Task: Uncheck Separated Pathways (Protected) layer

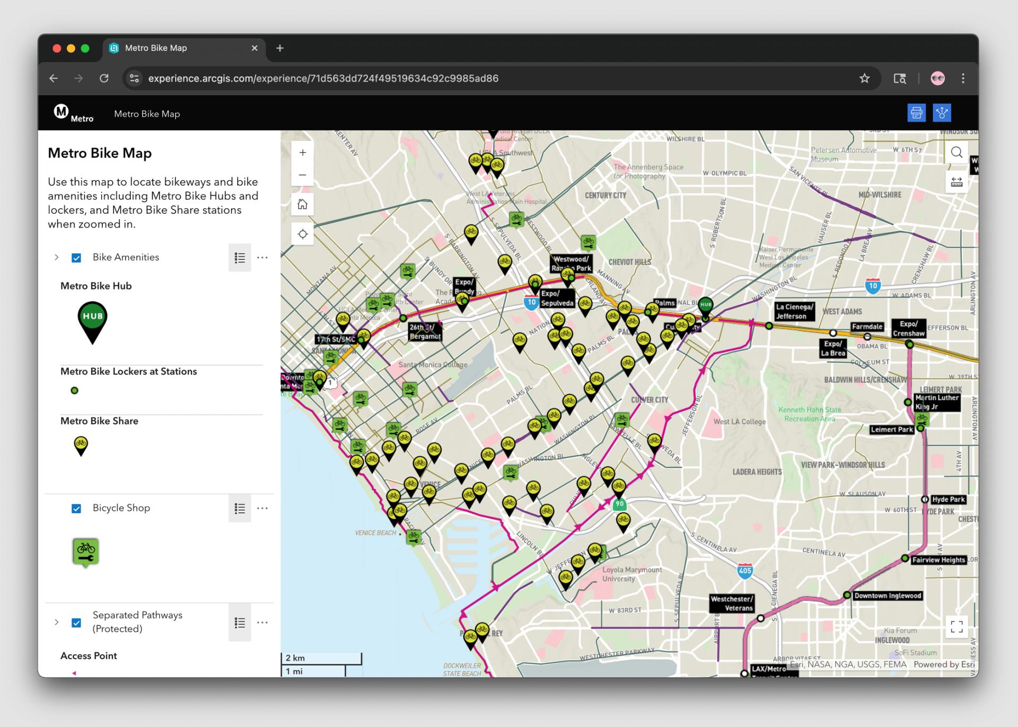Action: (x=77, y=622)
